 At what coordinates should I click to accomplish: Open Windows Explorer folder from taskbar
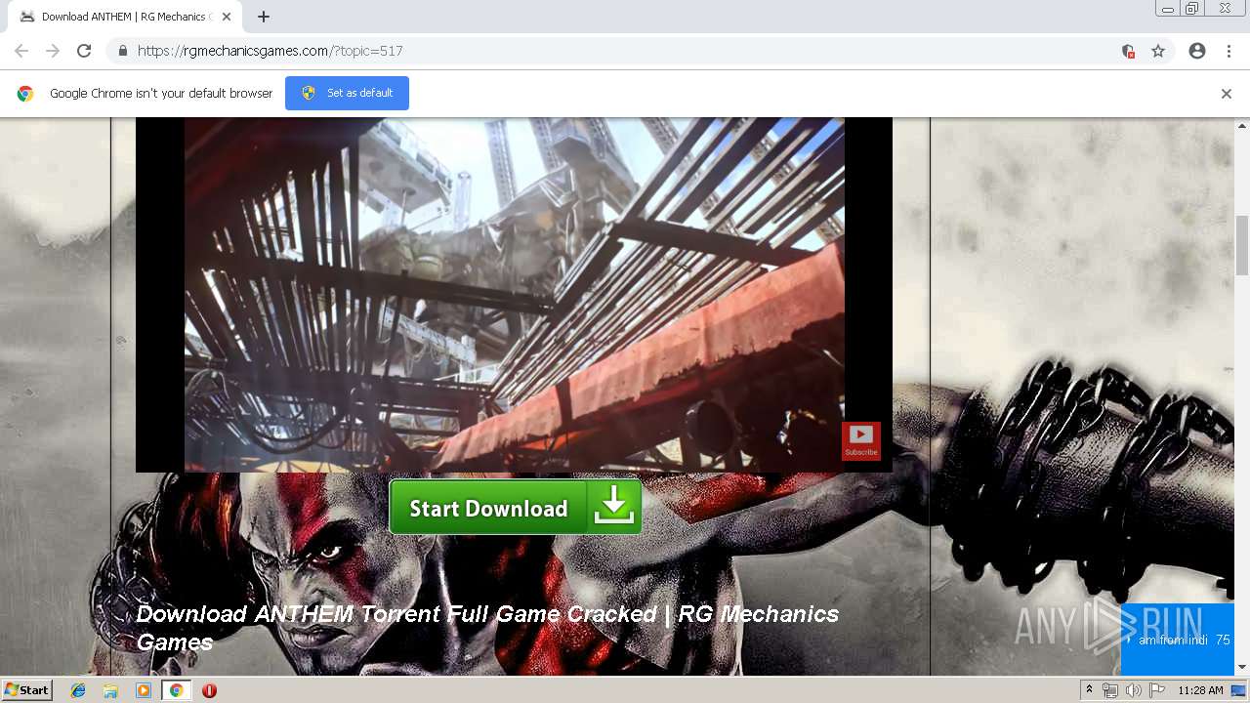pyautogui.click(x=110, y=690)
